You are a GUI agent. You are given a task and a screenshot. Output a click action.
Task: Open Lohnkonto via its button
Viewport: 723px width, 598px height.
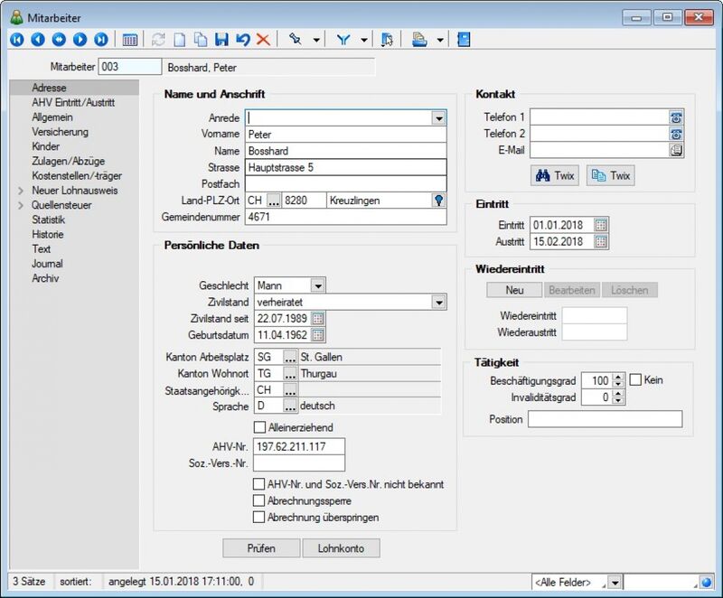(x=341, y=548)
